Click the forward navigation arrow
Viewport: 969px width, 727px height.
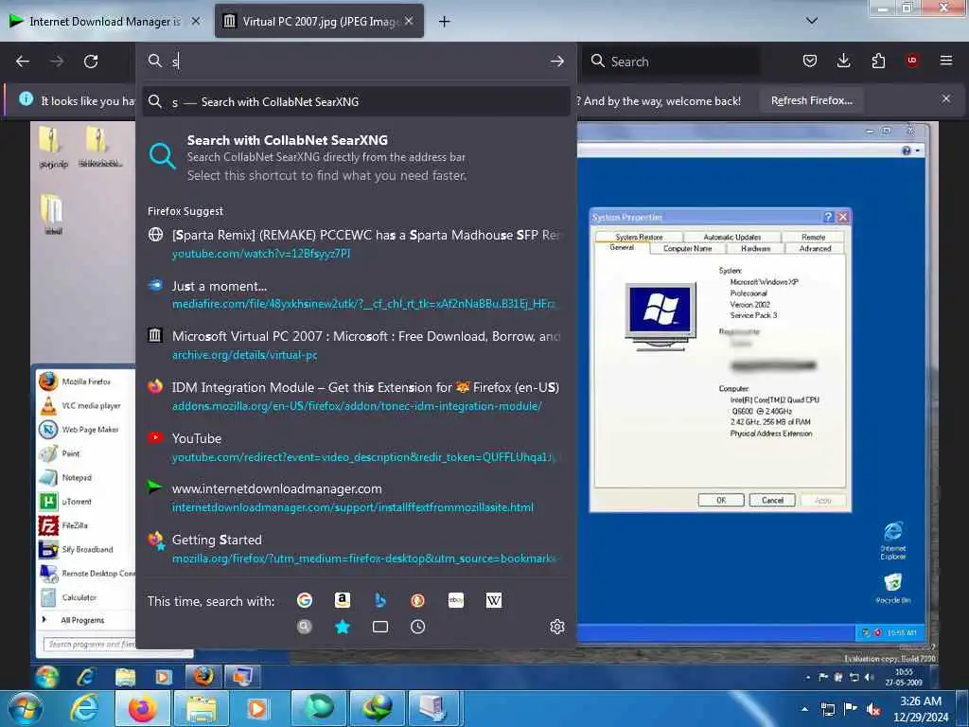57,62
